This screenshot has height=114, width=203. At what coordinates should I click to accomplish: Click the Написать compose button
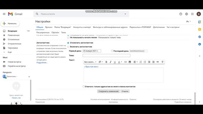point(10,23)
